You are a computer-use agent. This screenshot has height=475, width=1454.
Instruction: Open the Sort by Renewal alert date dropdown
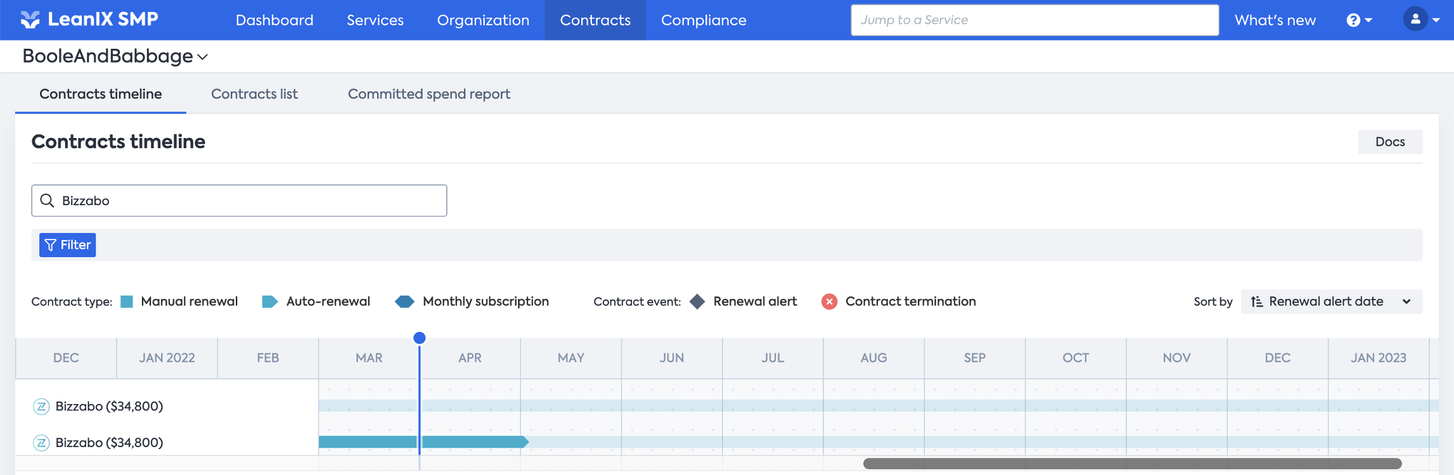click(1331, 301)
